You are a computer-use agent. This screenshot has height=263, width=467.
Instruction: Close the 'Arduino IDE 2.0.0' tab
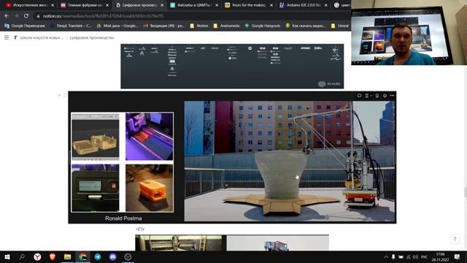[326, 5]
